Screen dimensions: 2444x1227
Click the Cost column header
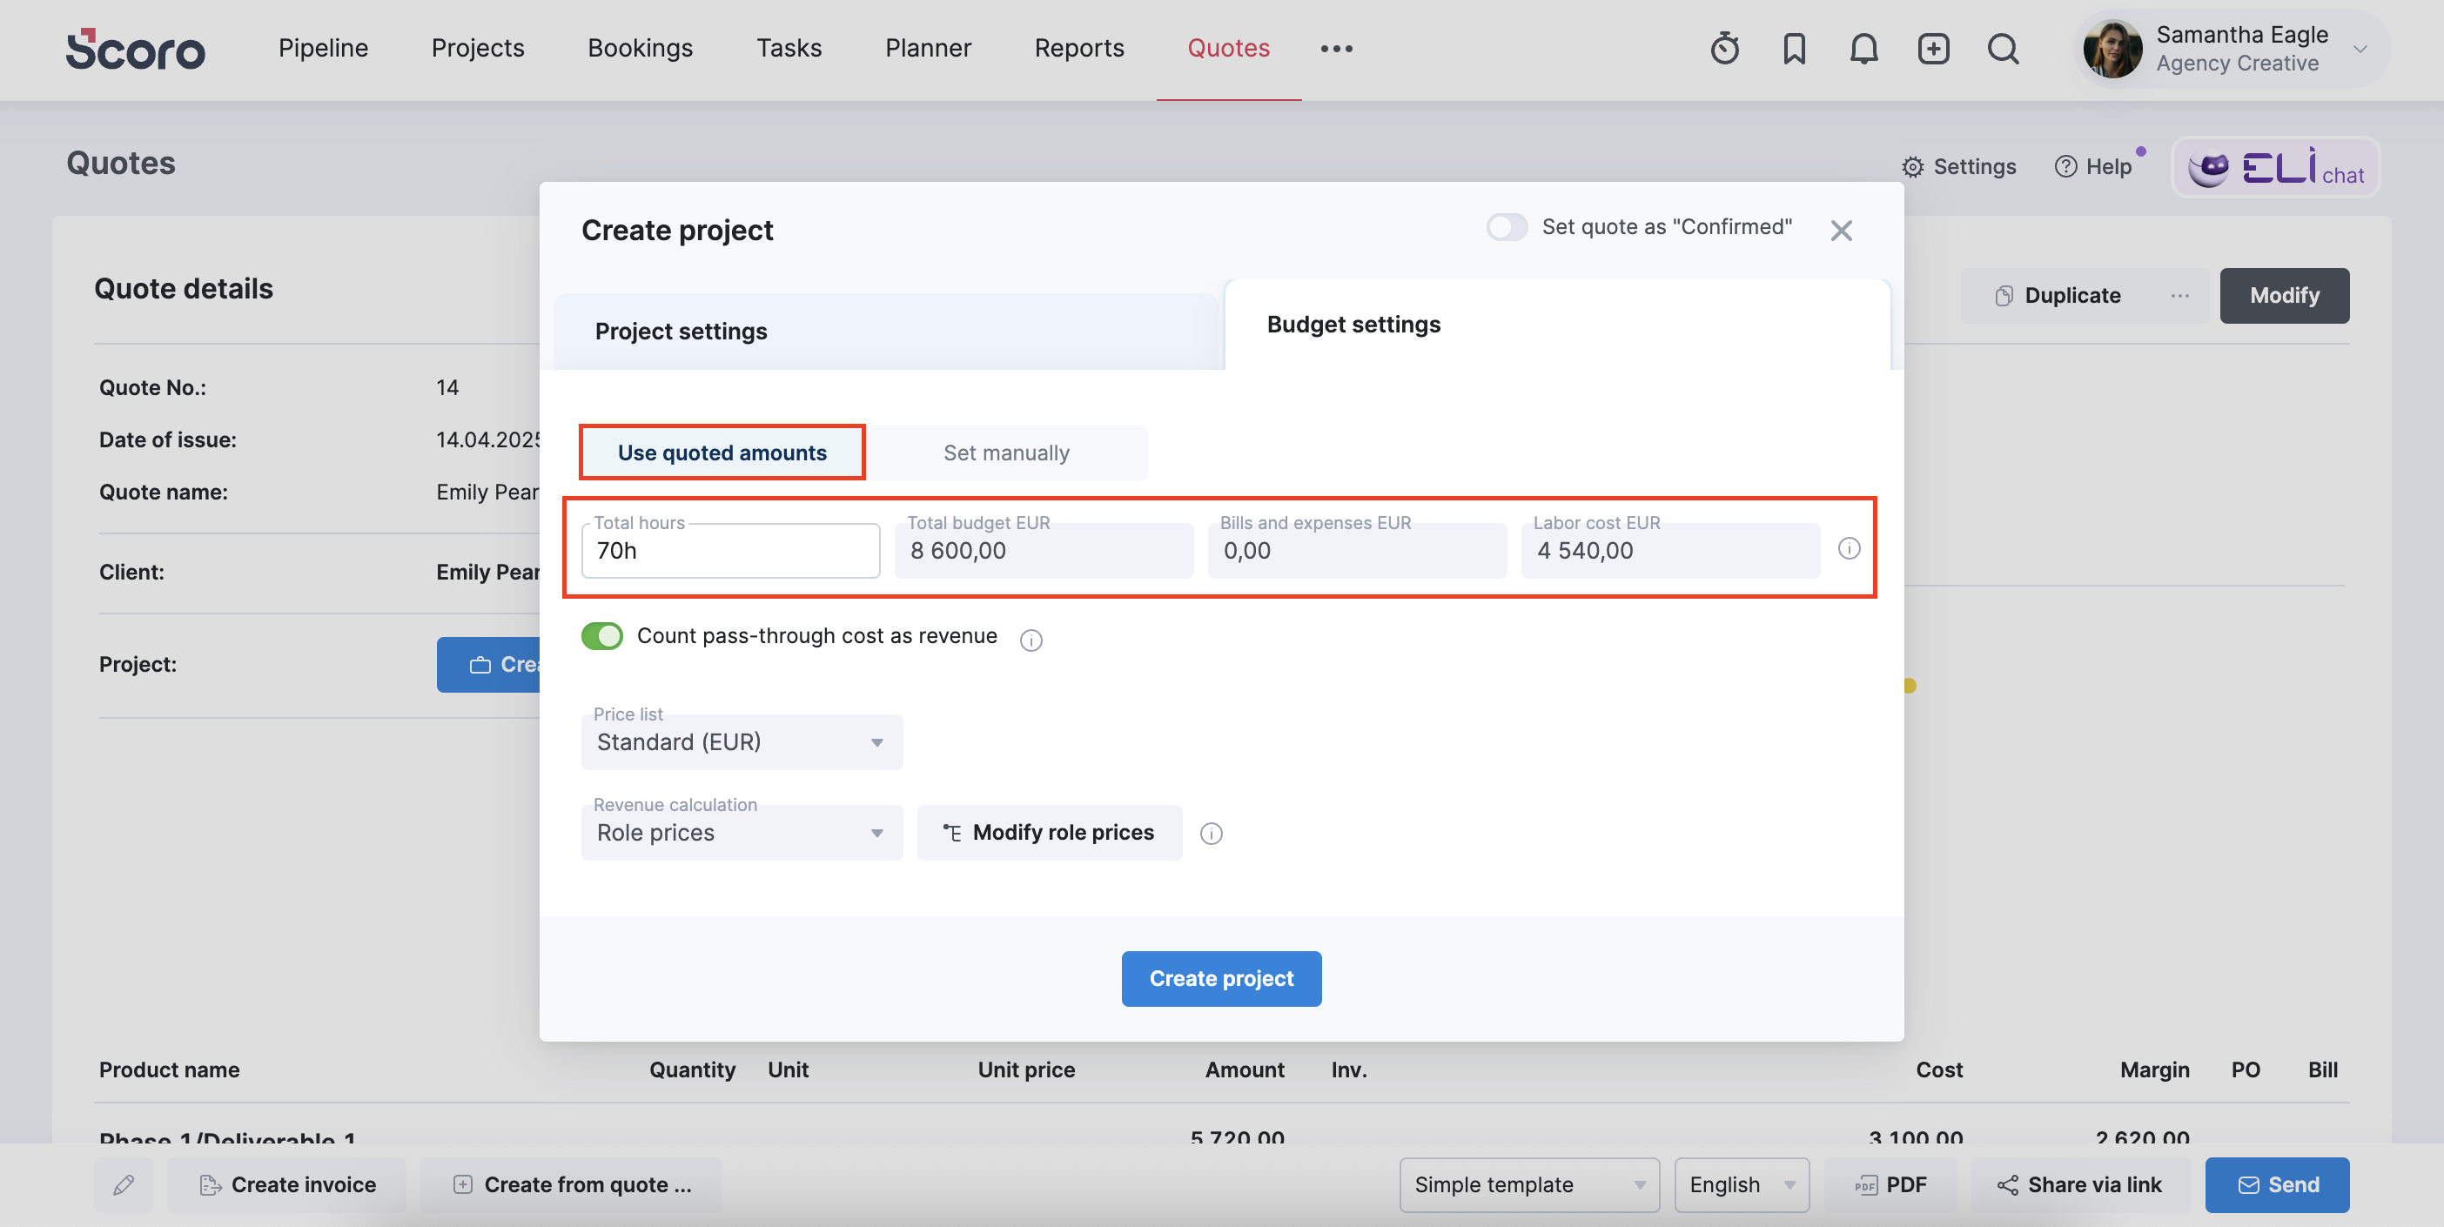tap(1938, 1069)
